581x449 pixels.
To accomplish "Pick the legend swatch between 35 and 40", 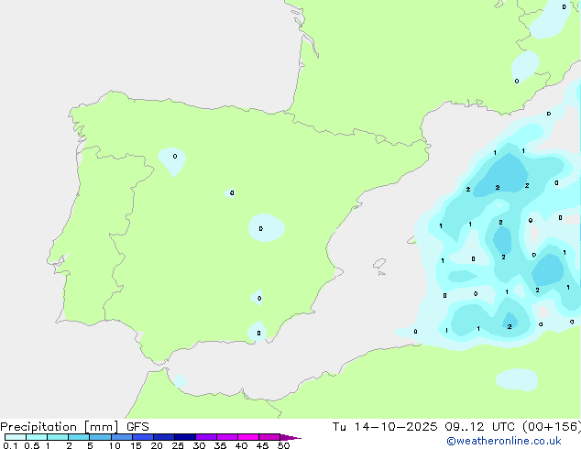I will point(227,437).
